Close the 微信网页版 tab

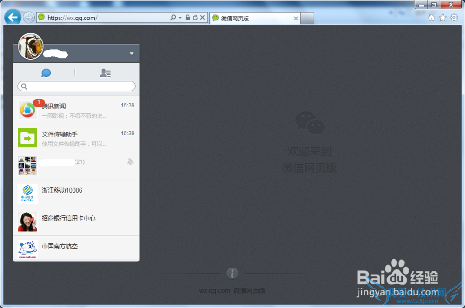[x=296, y=19]
